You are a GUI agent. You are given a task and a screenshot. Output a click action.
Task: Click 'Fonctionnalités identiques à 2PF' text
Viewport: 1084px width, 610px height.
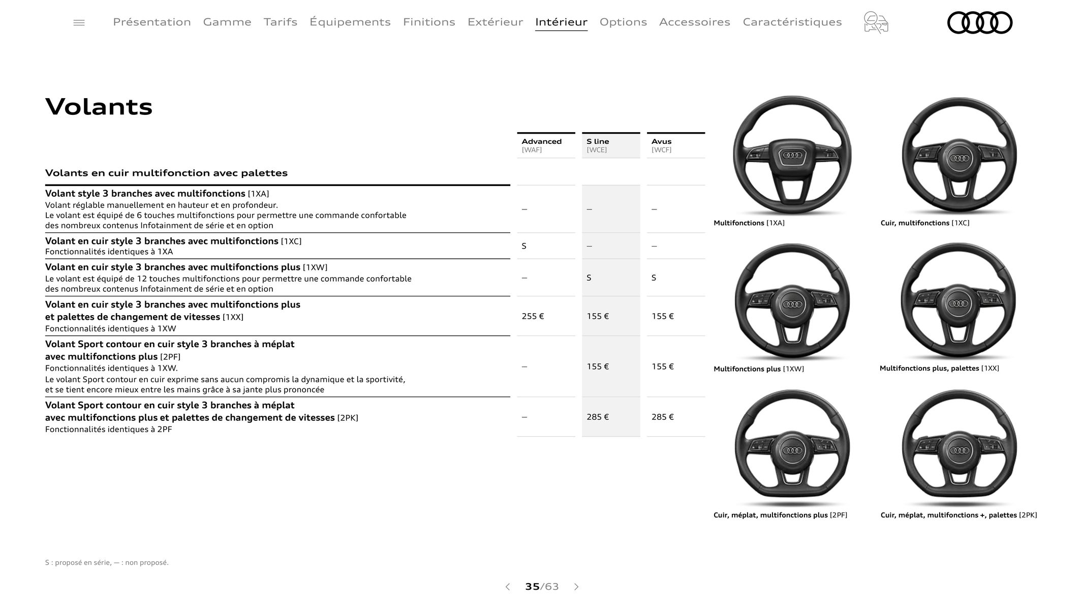point(109,430)
